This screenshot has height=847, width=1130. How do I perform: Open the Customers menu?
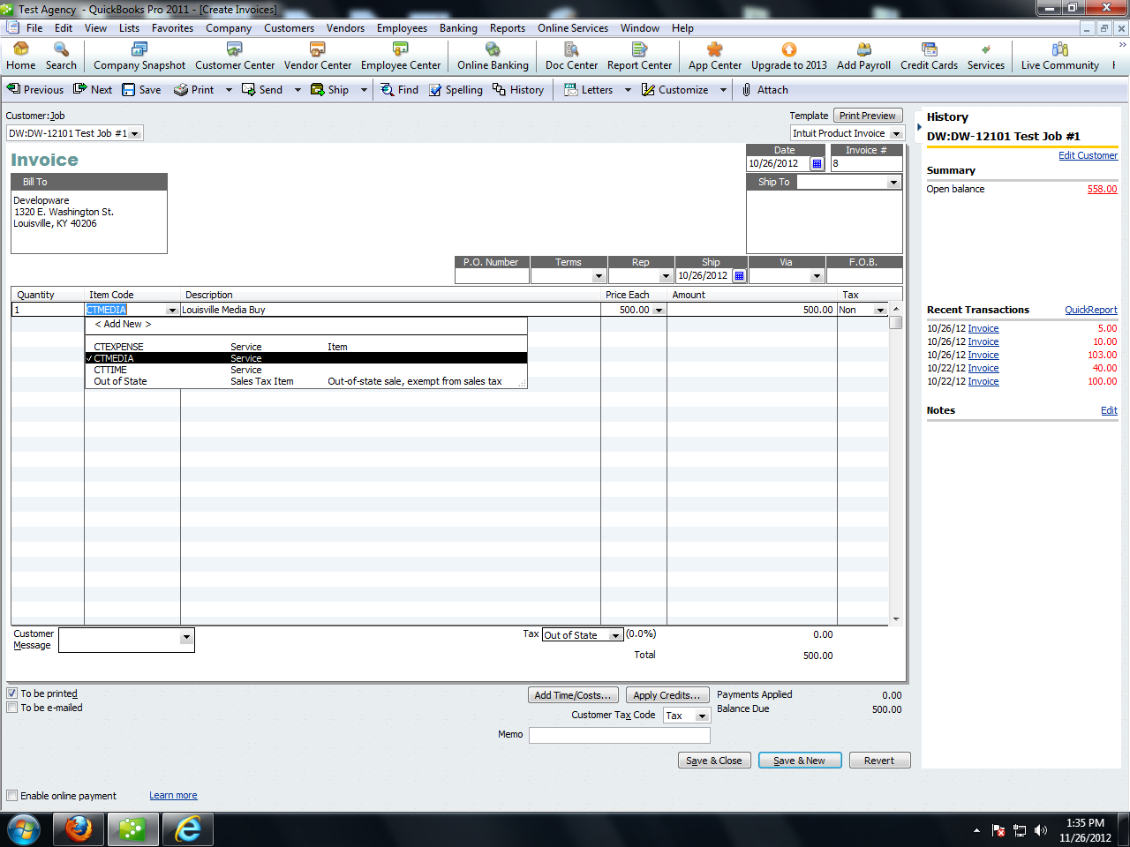[289, 28]
